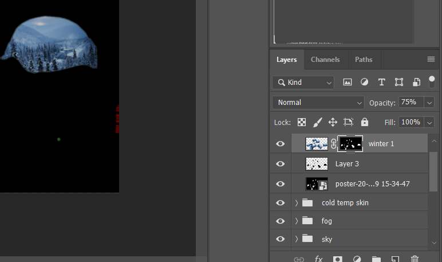
Task: Click layers list scroll down arrow
Action: [x=434, y=243]
